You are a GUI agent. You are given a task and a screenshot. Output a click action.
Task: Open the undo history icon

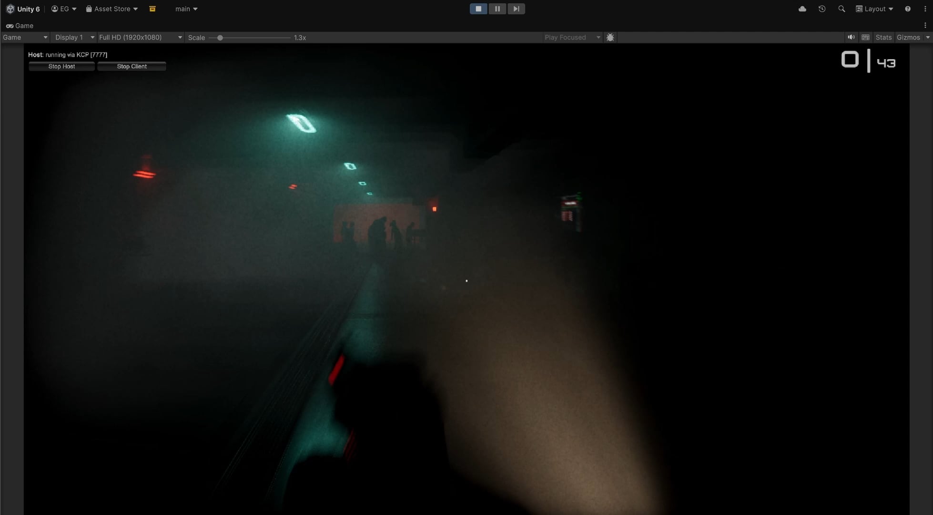[x=822, y=9]
